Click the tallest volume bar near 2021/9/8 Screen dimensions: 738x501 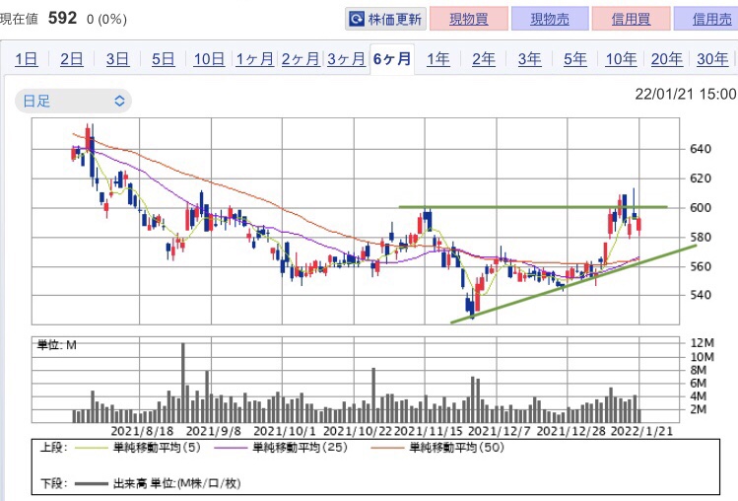183,383
